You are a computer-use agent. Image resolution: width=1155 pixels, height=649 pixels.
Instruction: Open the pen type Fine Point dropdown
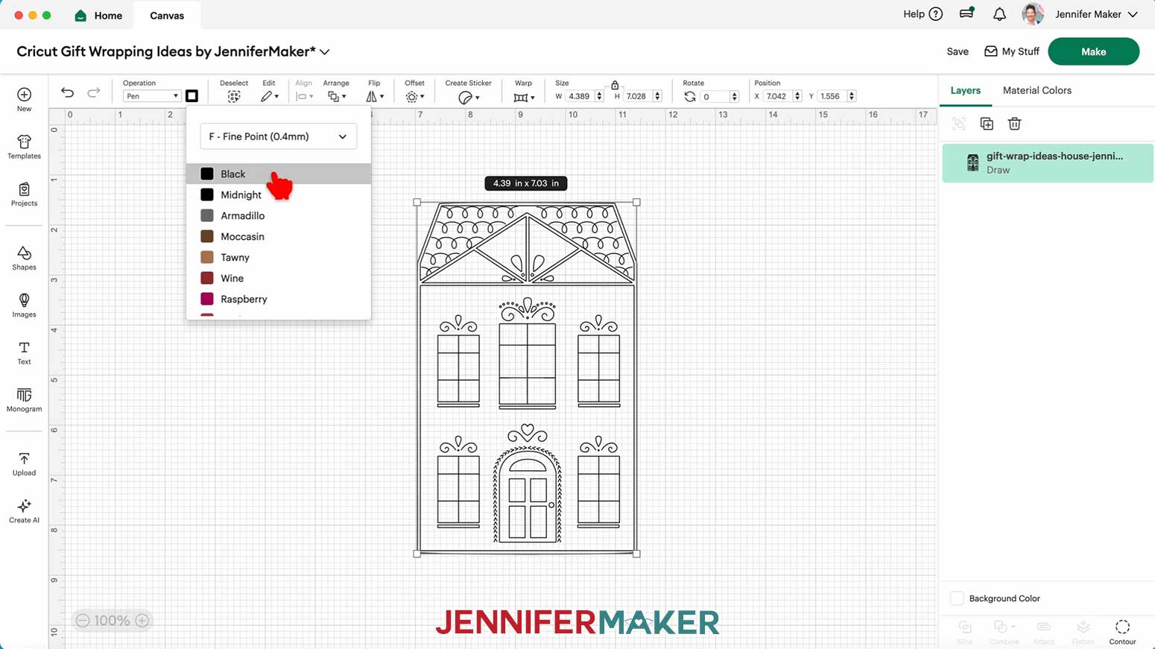point(278,136)
